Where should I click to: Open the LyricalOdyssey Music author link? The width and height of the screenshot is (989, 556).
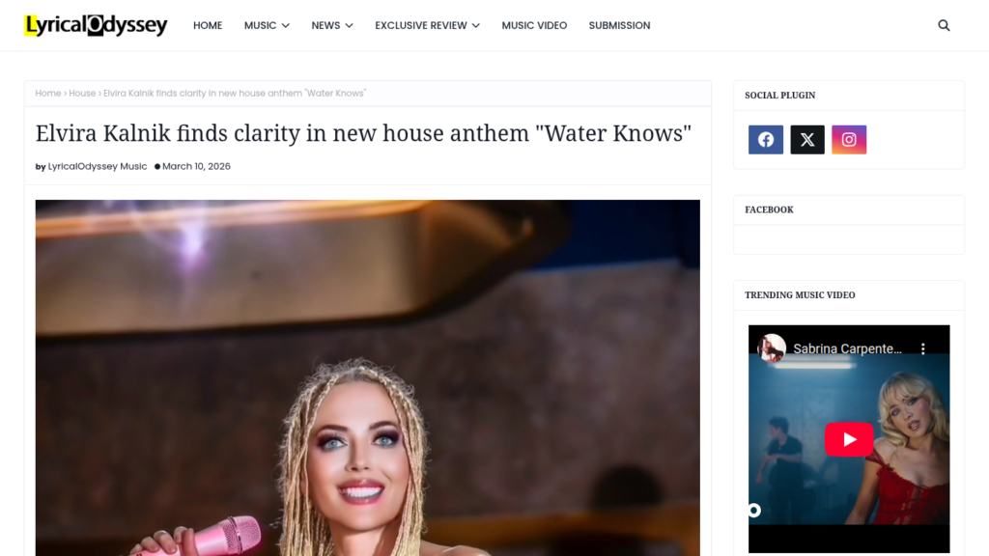[98, 166]
